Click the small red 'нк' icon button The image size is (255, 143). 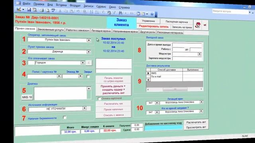tap(205, 25)
